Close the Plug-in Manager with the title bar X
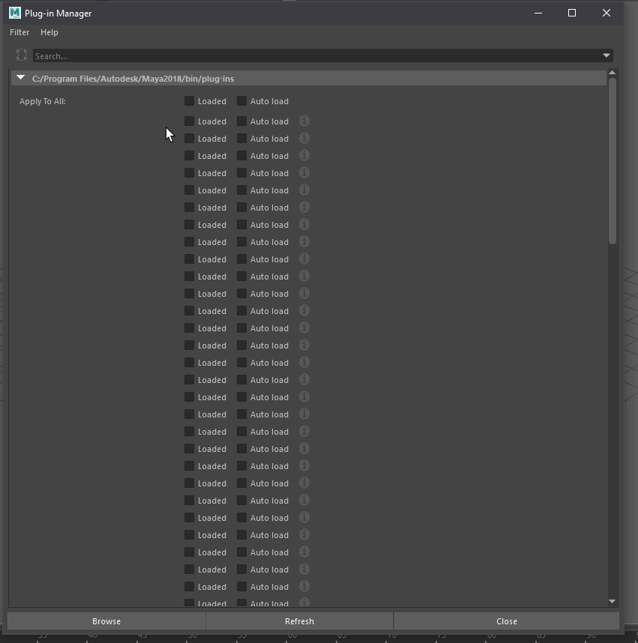This screenshot has height=643, width=638. coord(607,13)
